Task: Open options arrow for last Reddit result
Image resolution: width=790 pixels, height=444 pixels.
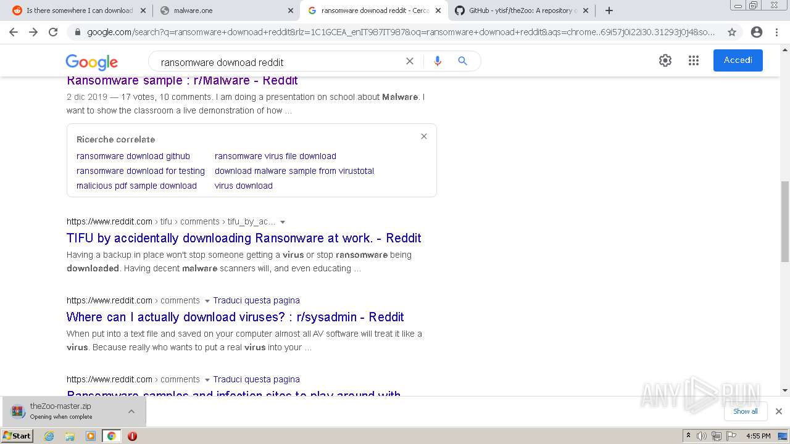Action: [x=207, y=380]
